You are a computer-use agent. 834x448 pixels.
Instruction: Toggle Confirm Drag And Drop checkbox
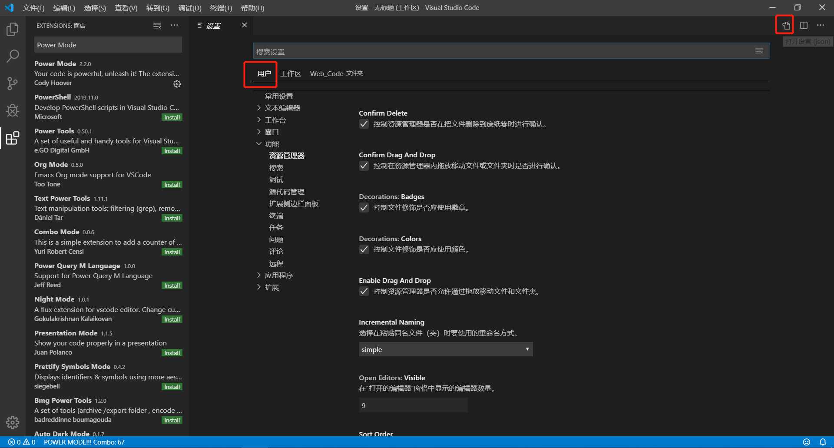[364, 166]
